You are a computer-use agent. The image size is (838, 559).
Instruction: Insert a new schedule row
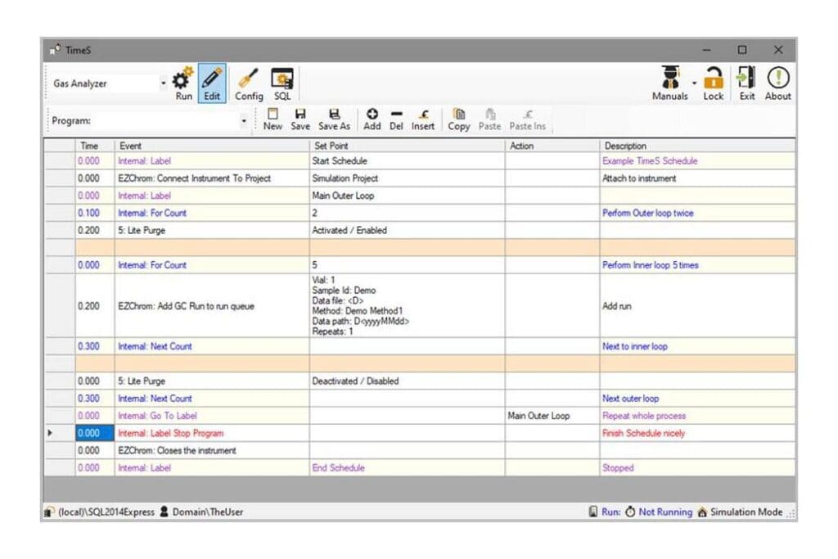(x=423, y=119)
